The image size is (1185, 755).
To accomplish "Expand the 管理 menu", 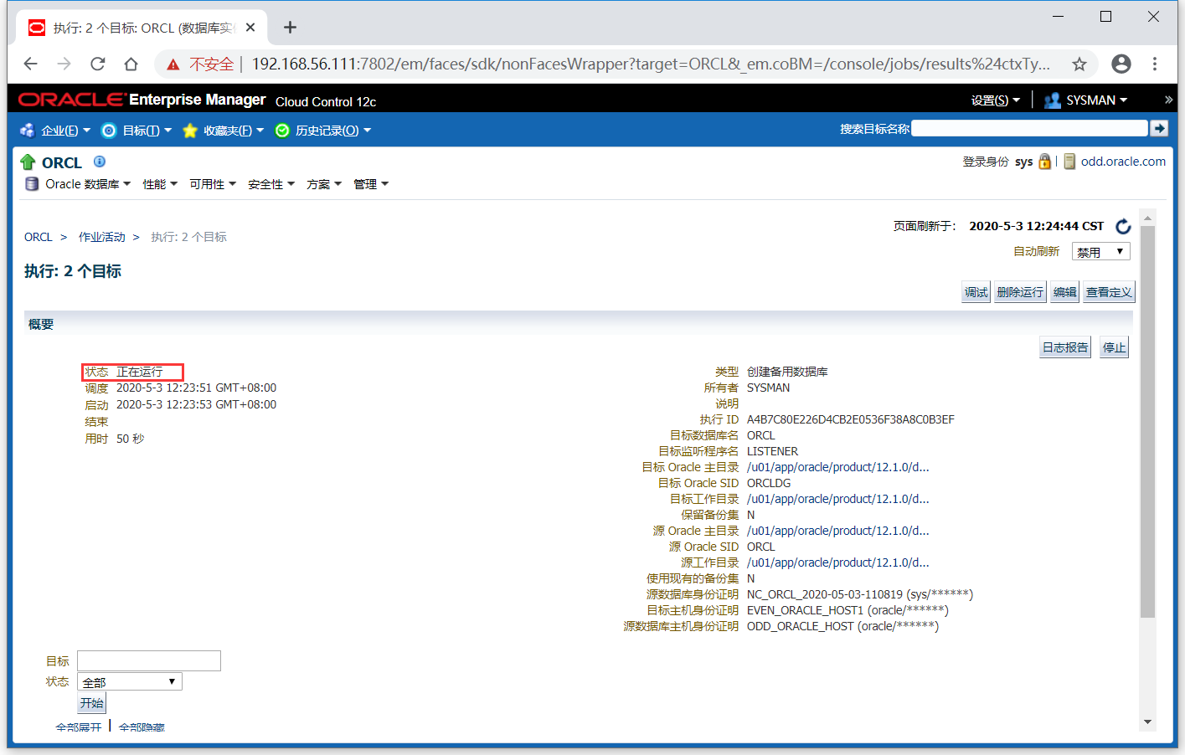I will click(370, 184).
